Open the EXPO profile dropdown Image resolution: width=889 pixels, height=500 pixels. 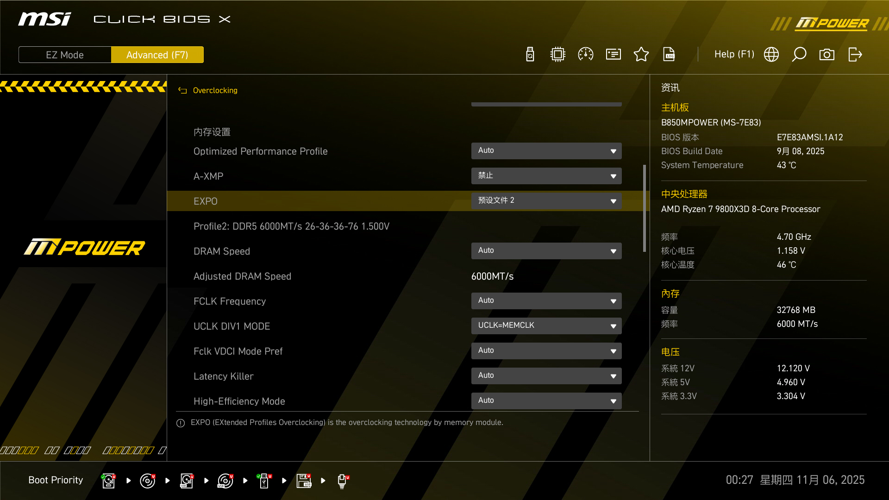coord(546,200)
